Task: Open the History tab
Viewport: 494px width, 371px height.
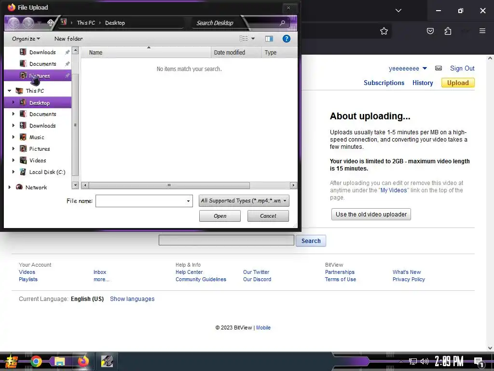Action: (x=423, y=83)
